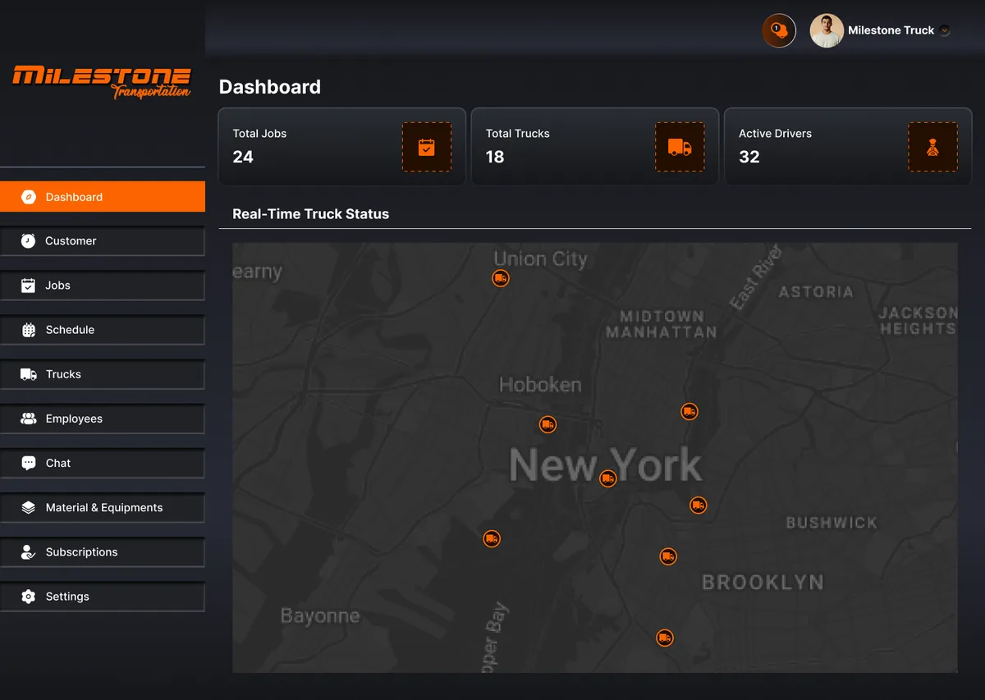The width and height of the screenshot is (985, 700).
Task: Navigate to Trucks in sidebar
Action: (x=103, y=374)
